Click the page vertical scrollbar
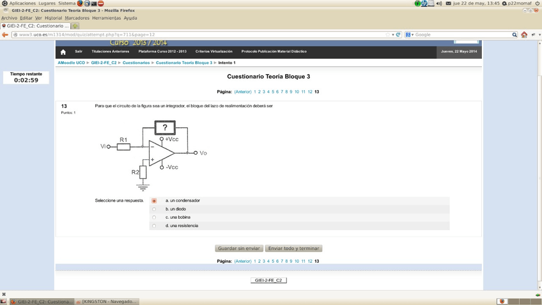Screen dimensions: 542x305 [539, 166]
